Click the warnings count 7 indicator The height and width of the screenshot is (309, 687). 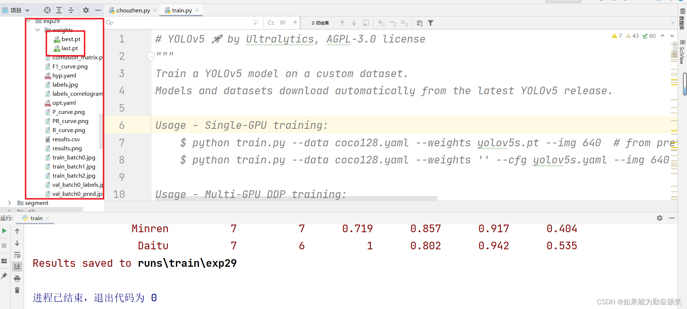[617, 36]
